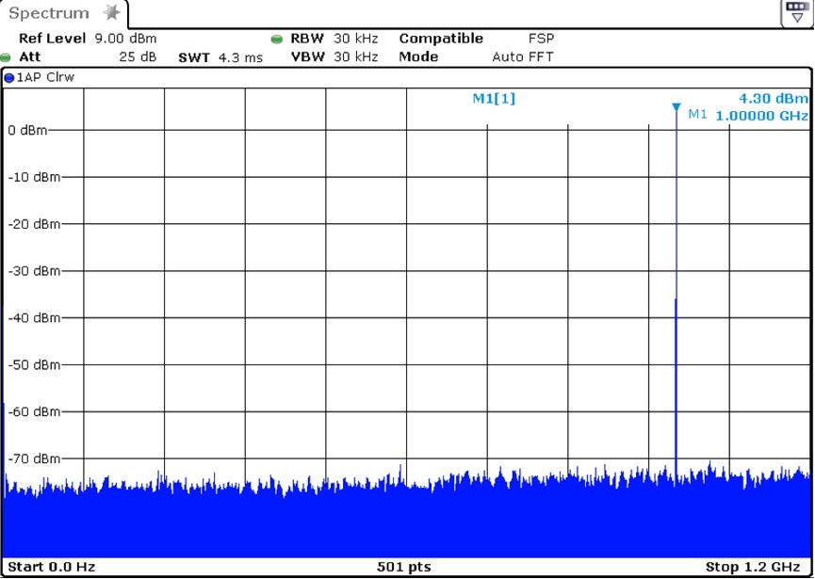Click the M1[1] marker info label
This screenshot has width=815, height=579.
tap(494, 98)
